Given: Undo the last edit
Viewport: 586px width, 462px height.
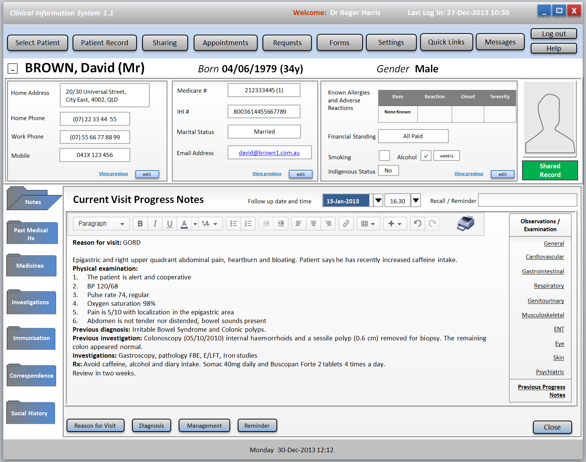Looking at the screenshot, I should click(x=417, y=224).
